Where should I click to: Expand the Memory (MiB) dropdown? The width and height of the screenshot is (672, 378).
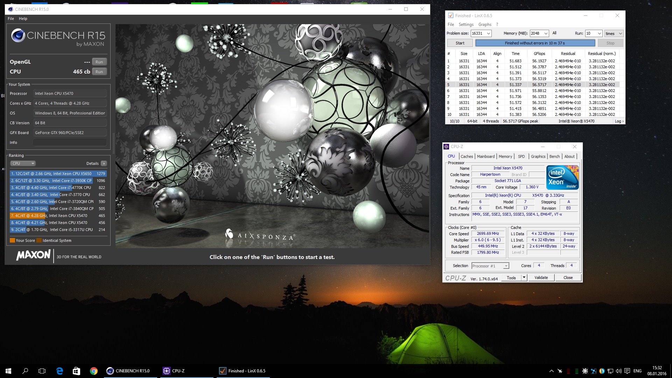546,34
